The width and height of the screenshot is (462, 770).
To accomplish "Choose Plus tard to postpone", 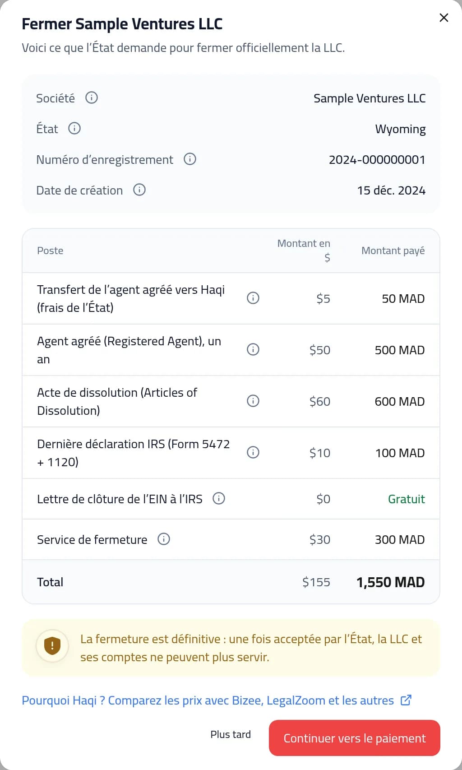I will click(x=231, y=734).
